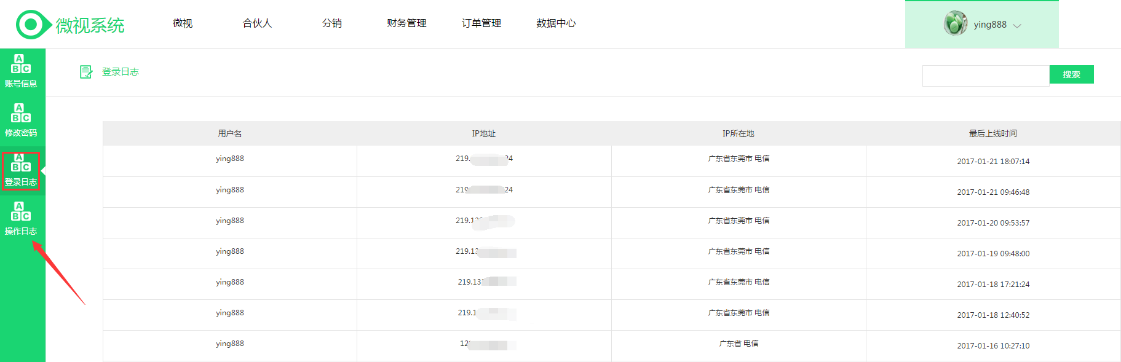This screenshot has width=1121, height=362.
Task: Click the green 搜索 button
Action: pos(1071,74)
